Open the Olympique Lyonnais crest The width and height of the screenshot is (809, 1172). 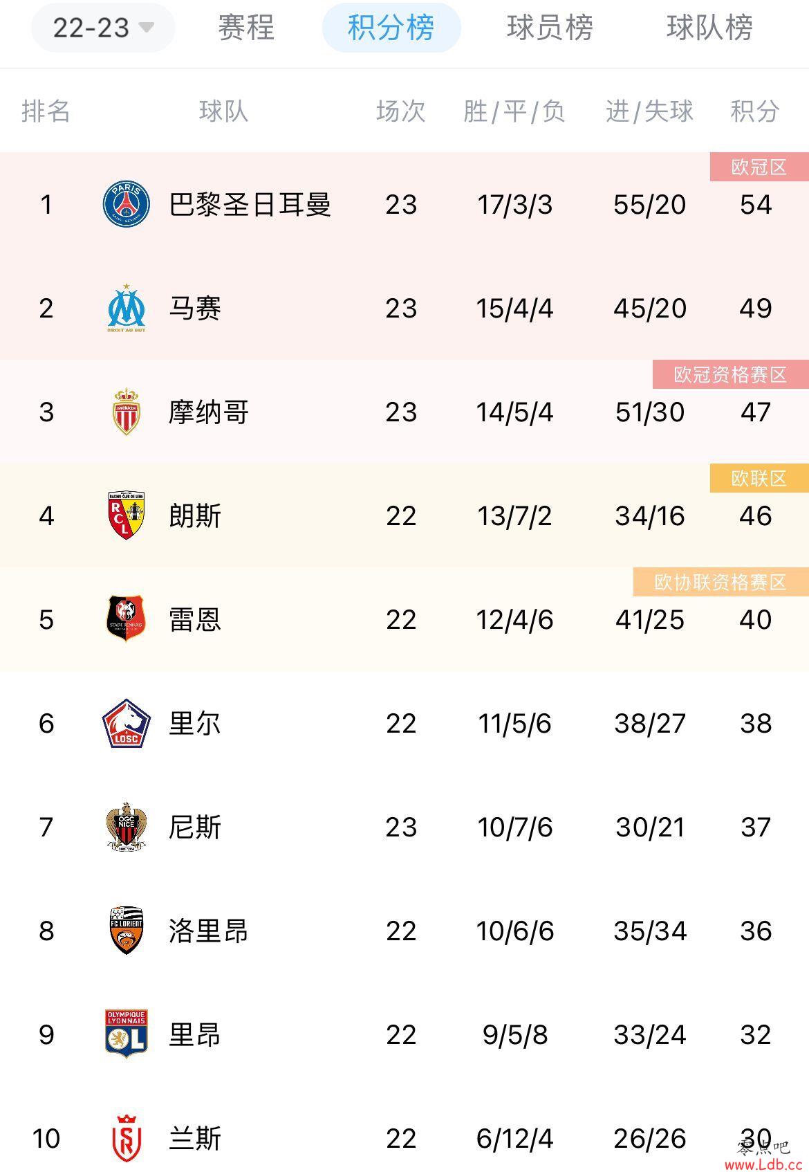[127, 1034]
